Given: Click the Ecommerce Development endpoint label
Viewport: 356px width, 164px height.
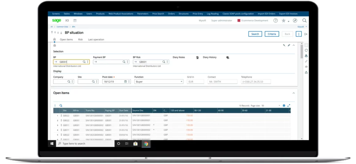Looking at the screenshot, I should (254, 20).
